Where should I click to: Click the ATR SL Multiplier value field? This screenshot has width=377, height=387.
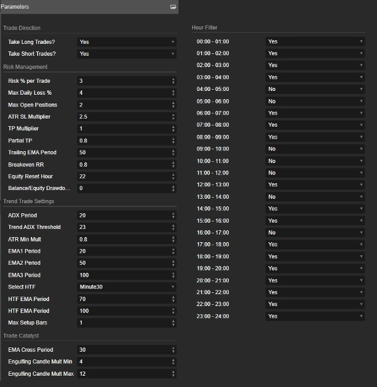pyautogui.click(x=126, y=117)
